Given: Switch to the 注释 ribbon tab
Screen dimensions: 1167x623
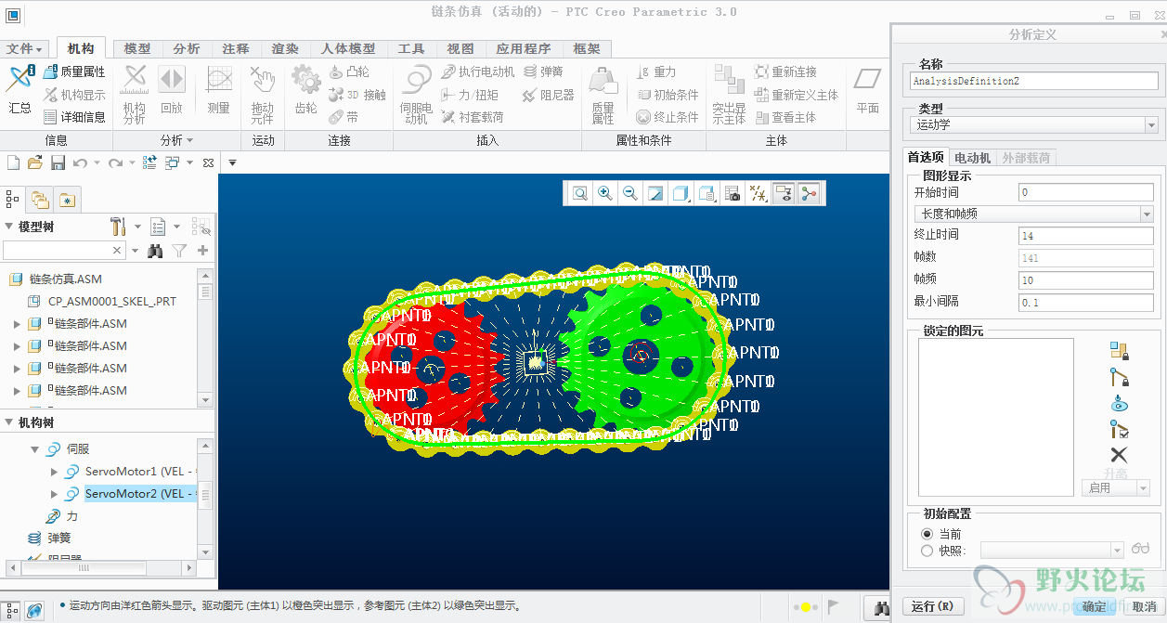Looking at the screenshot, I should [236, 48].
